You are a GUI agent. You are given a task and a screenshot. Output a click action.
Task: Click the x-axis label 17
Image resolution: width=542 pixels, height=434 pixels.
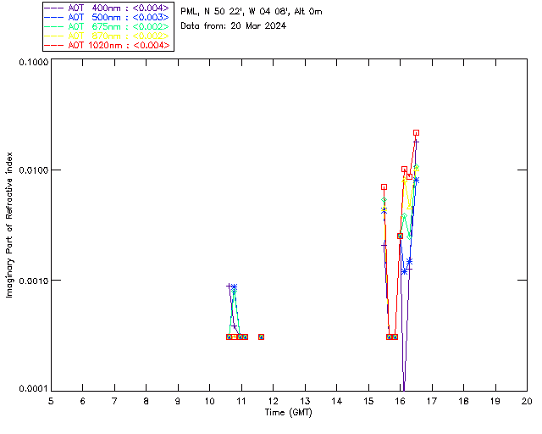[432, 401]
